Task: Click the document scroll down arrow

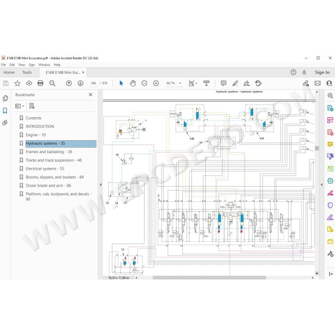Action: 317,273
